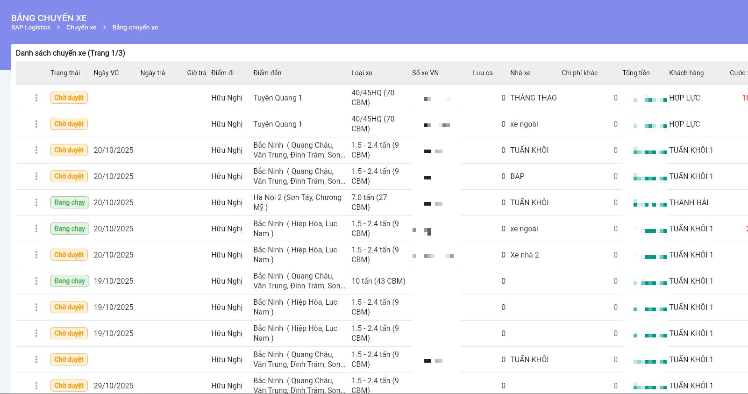Open actions menu for 10 tấn (43 CBM) row
The image size is (748, 394).
click(x=36, y=281)
